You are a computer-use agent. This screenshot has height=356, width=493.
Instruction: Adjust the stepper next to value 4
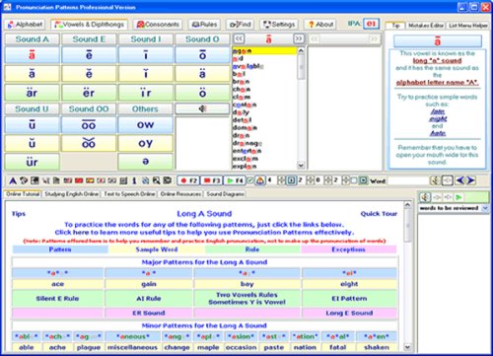click(x=281, y=180)
